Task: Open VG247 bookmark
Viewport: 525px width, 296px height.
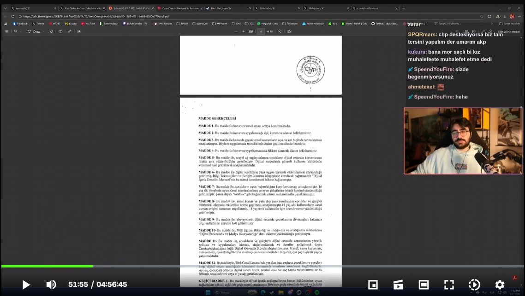Action: [54, 24]
